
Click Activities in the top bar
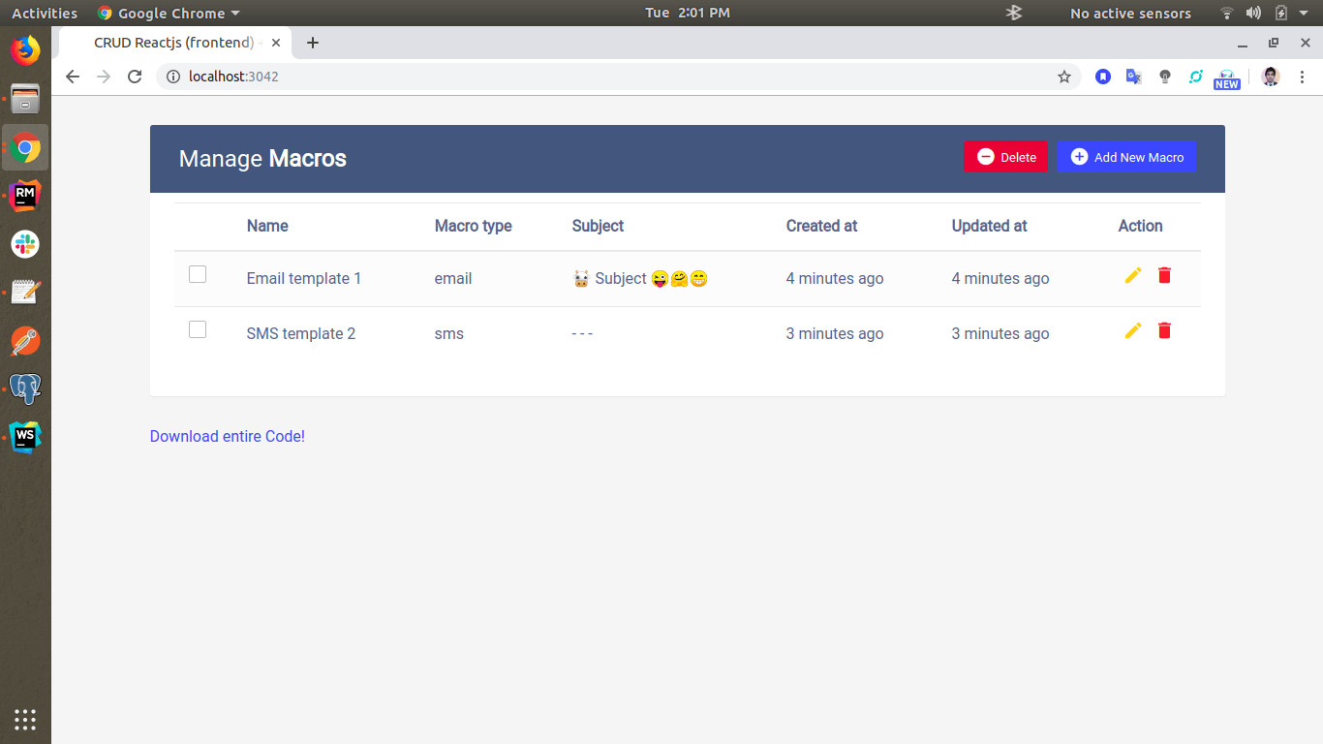(45, 13)
